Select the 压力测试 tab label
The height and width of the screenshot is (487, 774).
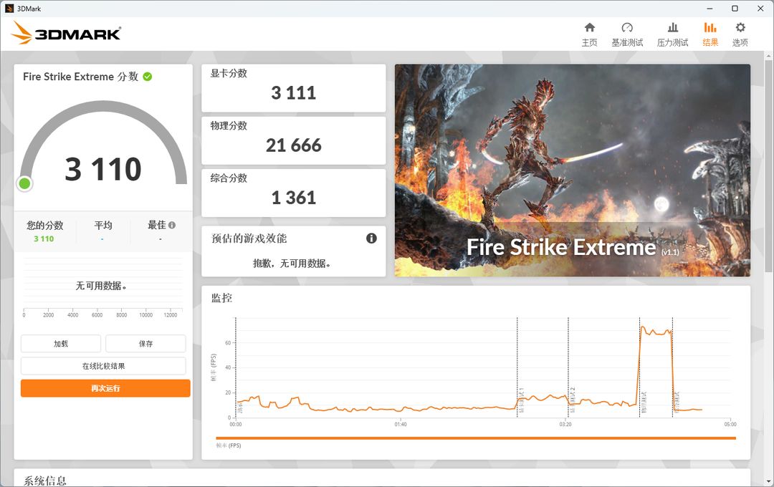(672, 42)
